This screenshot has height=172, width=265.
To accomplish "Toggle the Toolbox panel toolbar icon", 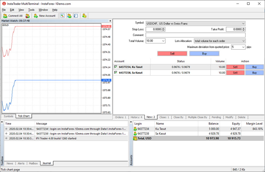I will pyautogui.click(x=76, y=16).
